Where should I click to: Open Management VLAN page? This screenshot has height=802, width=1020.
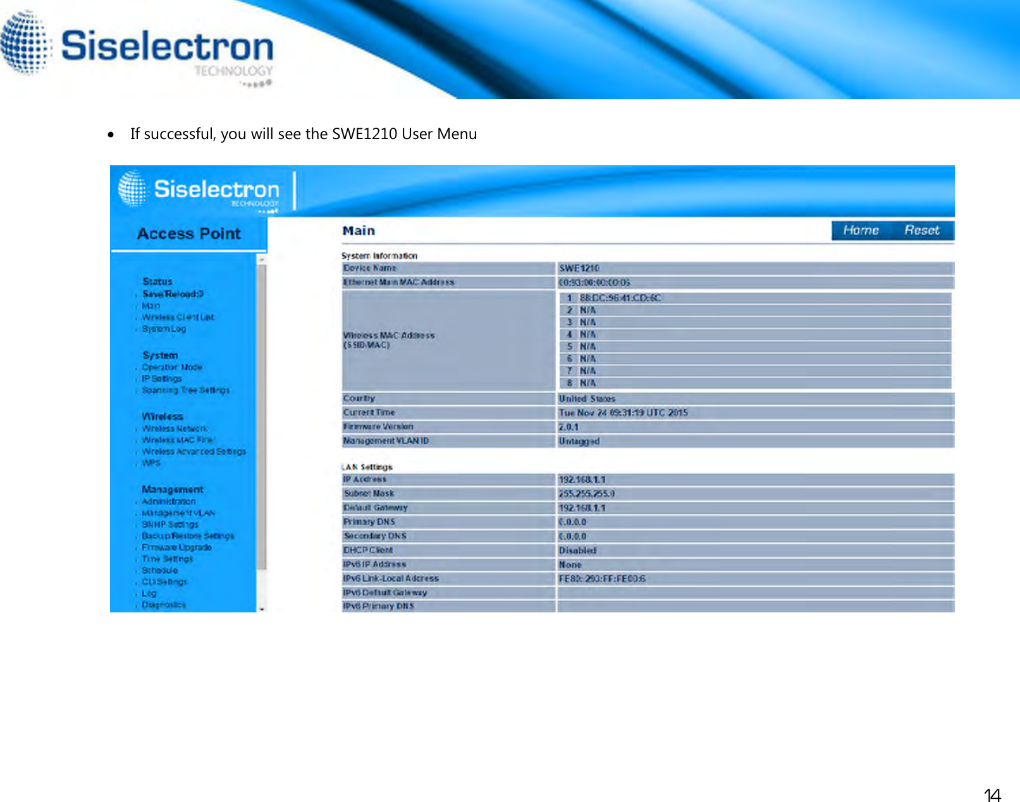[x=178, y=513]
